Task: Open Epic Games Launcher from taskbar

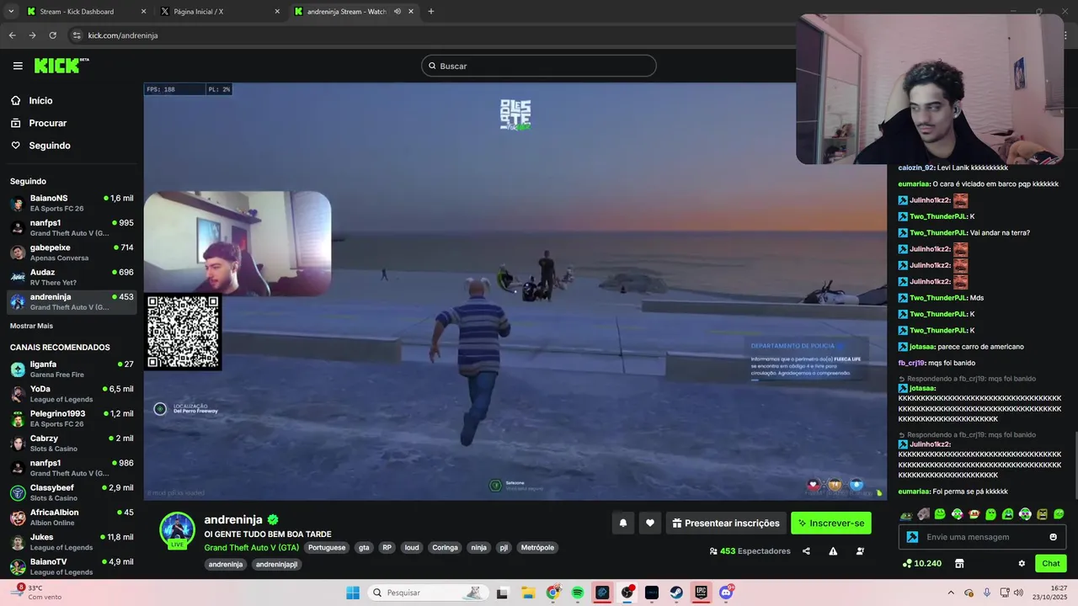Action: click(701, 593)
